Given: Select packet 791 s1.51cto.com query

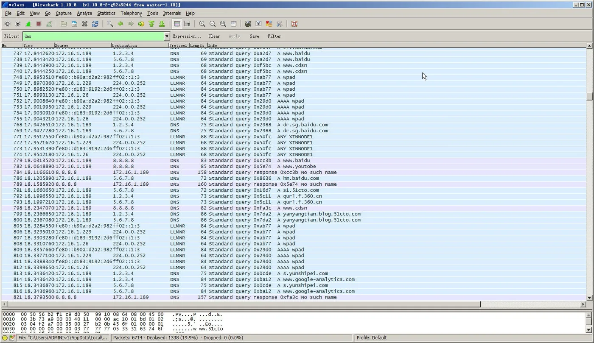Looking at the screenshot, I should click(294, 190).
